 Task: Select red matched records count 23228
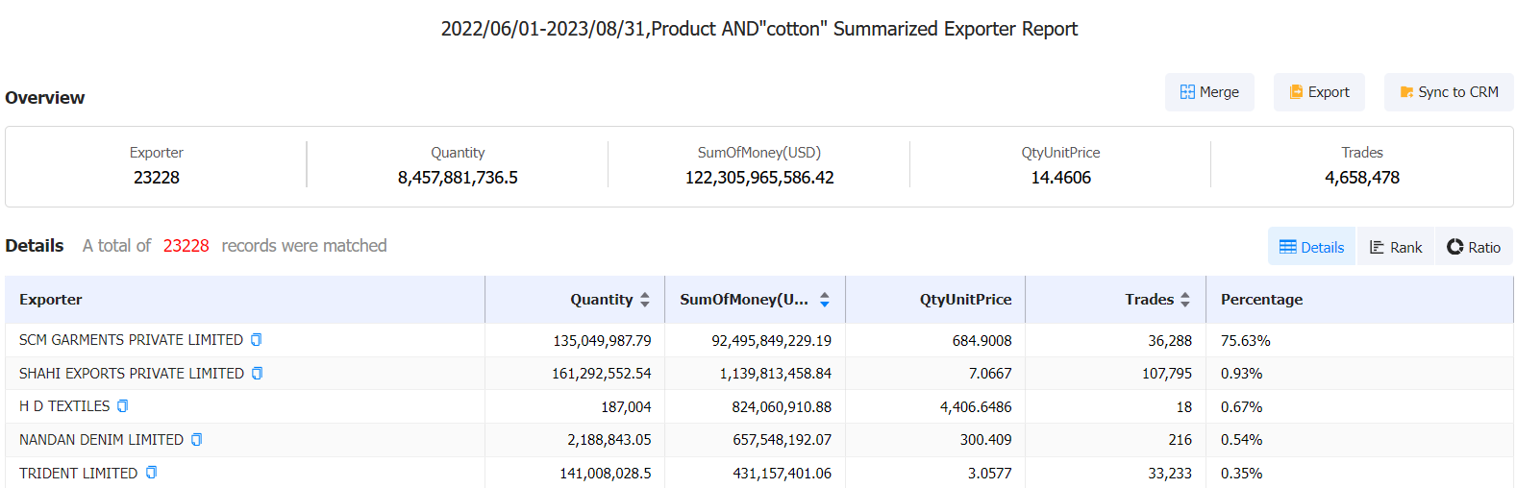(186, 246)
